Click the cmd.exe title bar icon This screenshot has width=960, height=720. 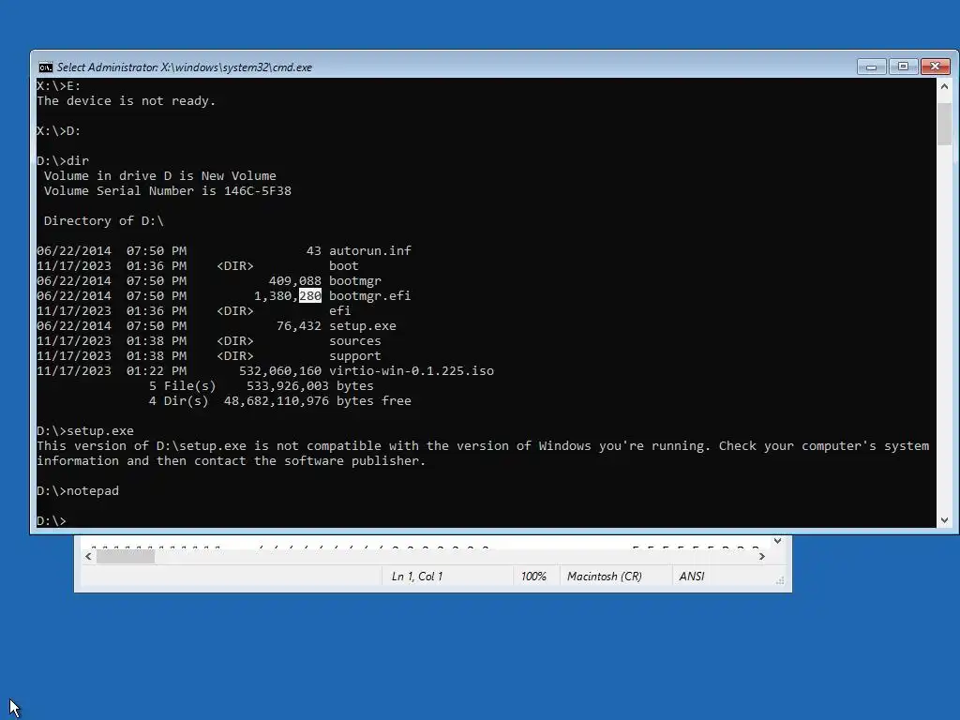(45, 67)
